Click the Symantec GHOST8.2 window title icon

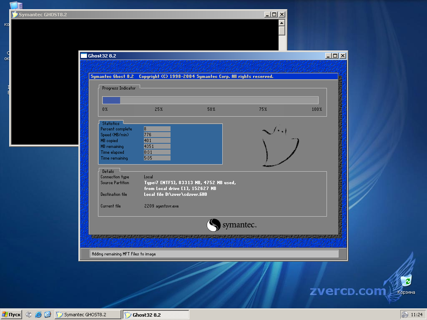click(x=15, y=15)
